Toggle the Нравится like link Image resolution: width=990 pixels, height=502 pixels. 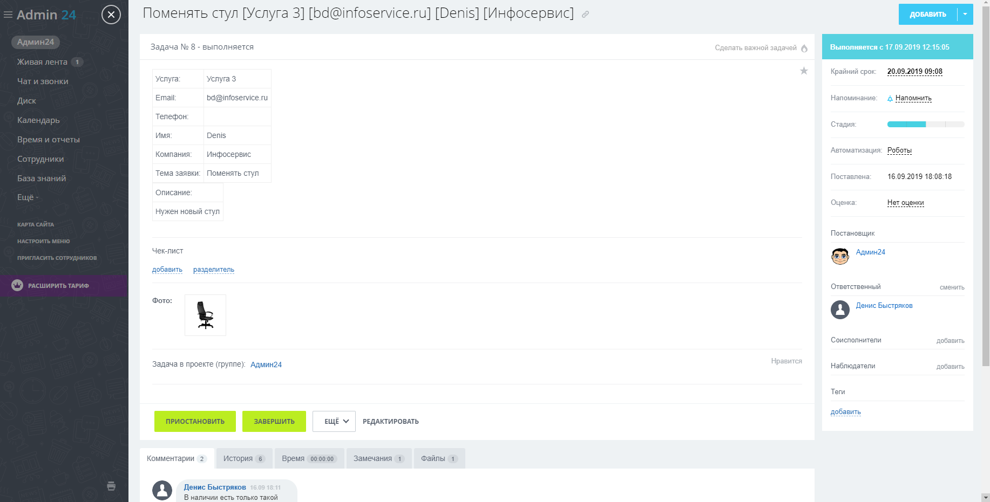[x=786, y=361]
